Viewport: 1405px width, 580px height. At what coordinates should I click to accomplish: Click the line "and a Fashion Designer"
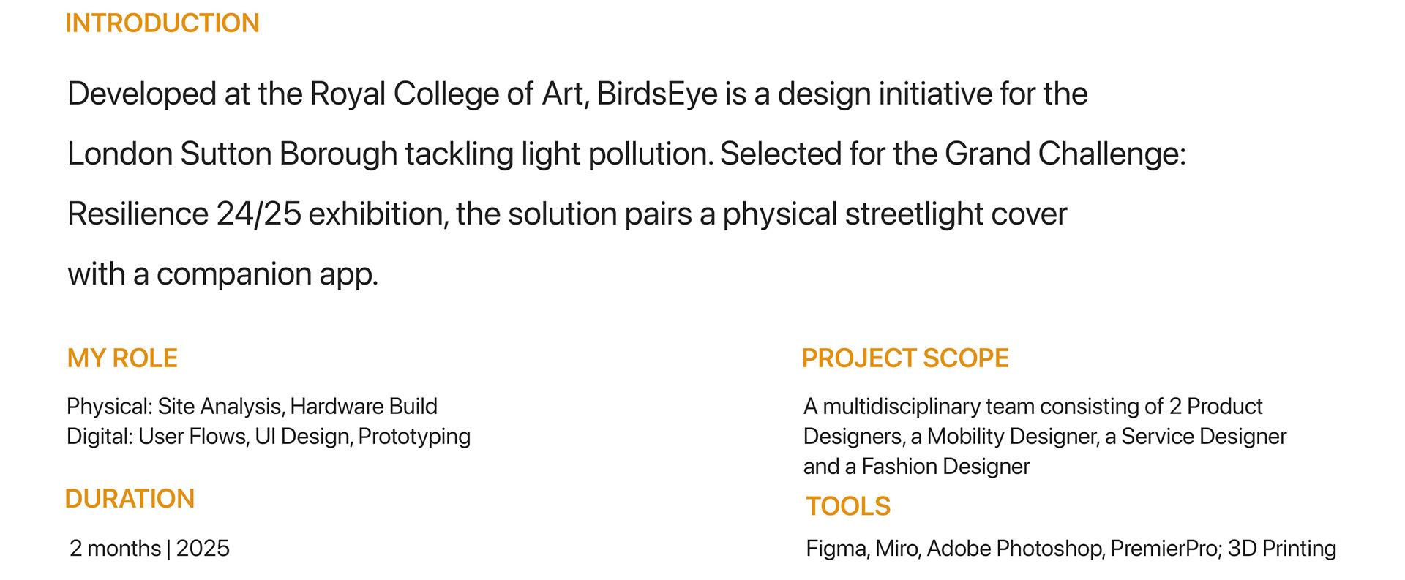tap(916, 467)
